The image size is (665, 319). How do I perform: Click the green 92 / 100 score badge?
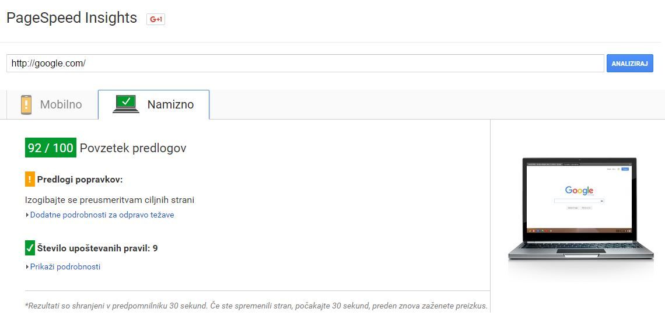click(51, 148)
